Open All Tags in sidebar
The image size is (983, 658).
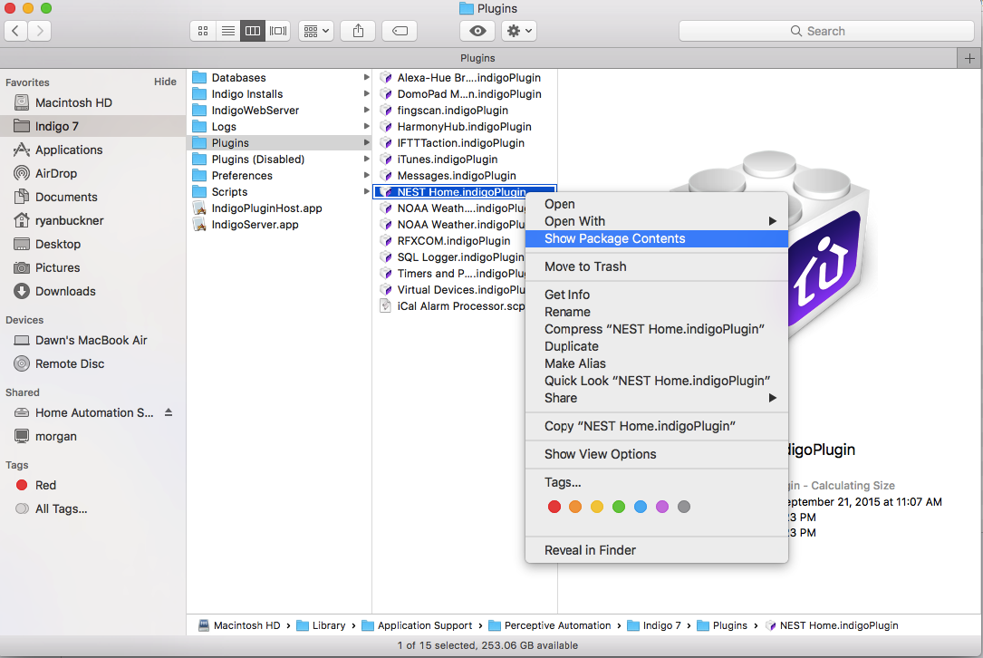pyautogui.click(x=92, y=508)
